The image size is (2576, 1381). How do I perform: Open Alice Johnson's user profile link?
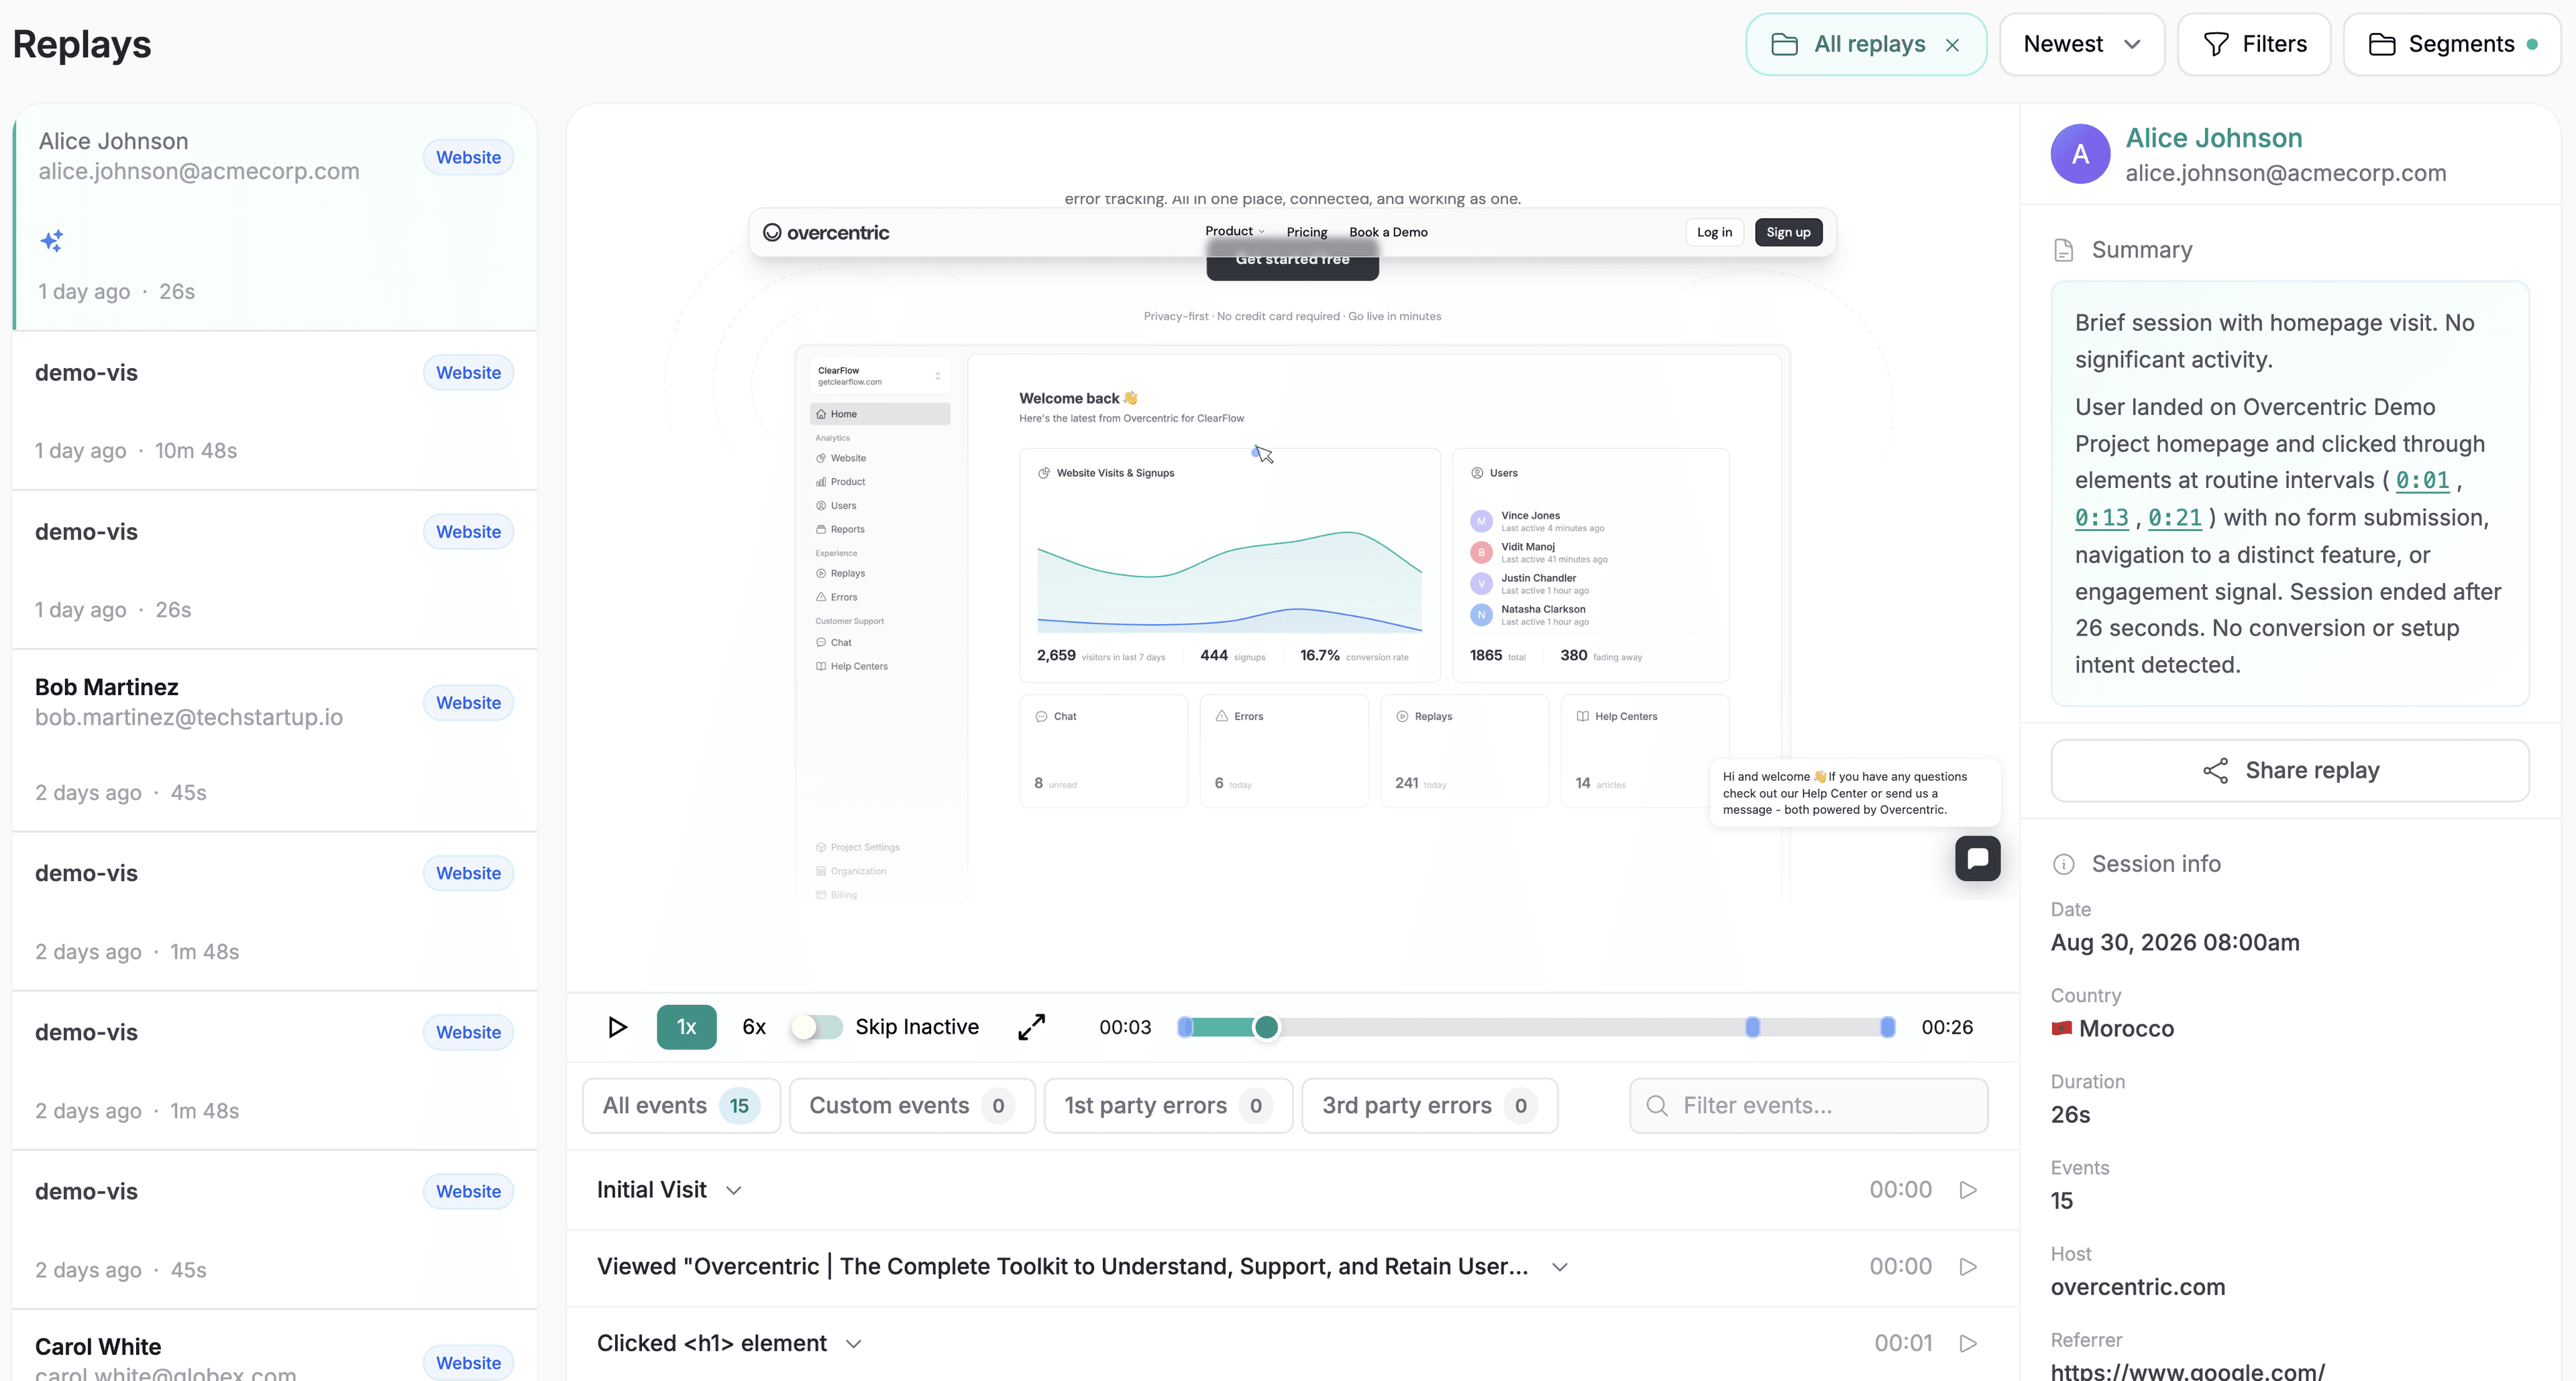point(2213,138)
